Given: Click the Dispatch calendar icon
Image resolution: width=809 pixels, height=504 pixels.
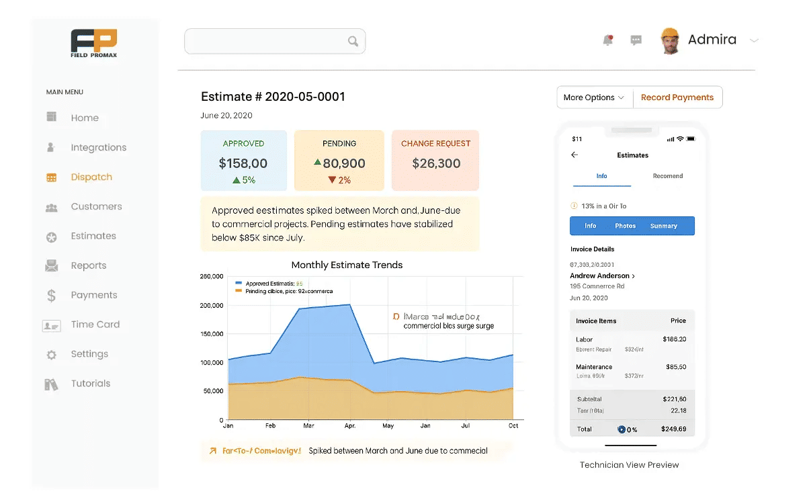Looking at the screenshot, I should point(51,177).
